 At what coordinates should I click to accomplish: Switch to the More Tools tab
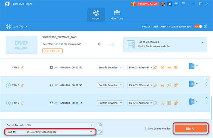[117, 15]
